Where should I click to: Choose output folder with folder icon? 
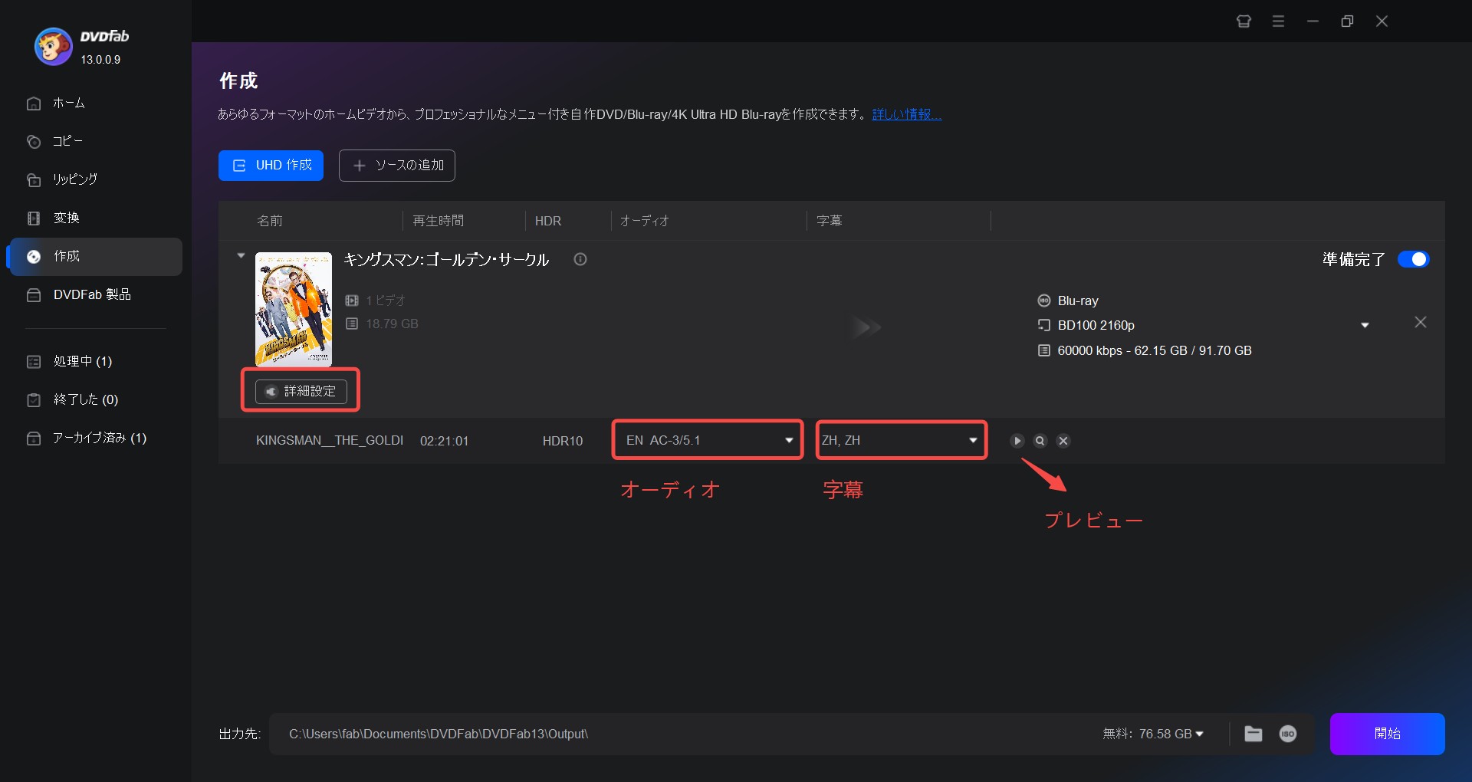1253,734
